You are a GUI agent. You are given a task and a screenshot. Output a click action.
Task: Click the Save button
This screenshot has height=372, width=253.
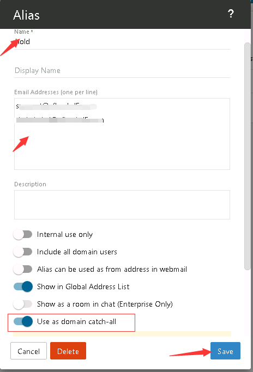coord(225,351)
